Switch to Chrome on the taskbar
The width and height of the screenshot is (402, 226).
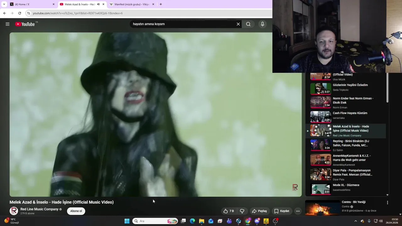(248, 221)
